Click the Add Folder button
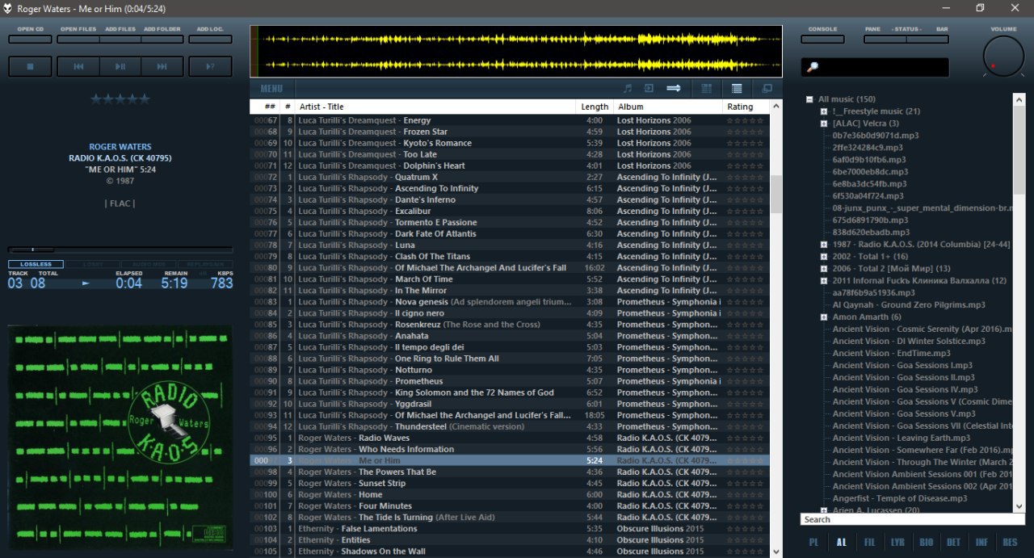The height and width of the screenshot is (558, 1034). (162, 39)
